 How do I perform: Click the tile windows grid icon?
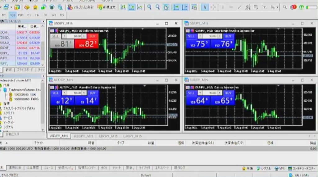[x=166, y=7]
